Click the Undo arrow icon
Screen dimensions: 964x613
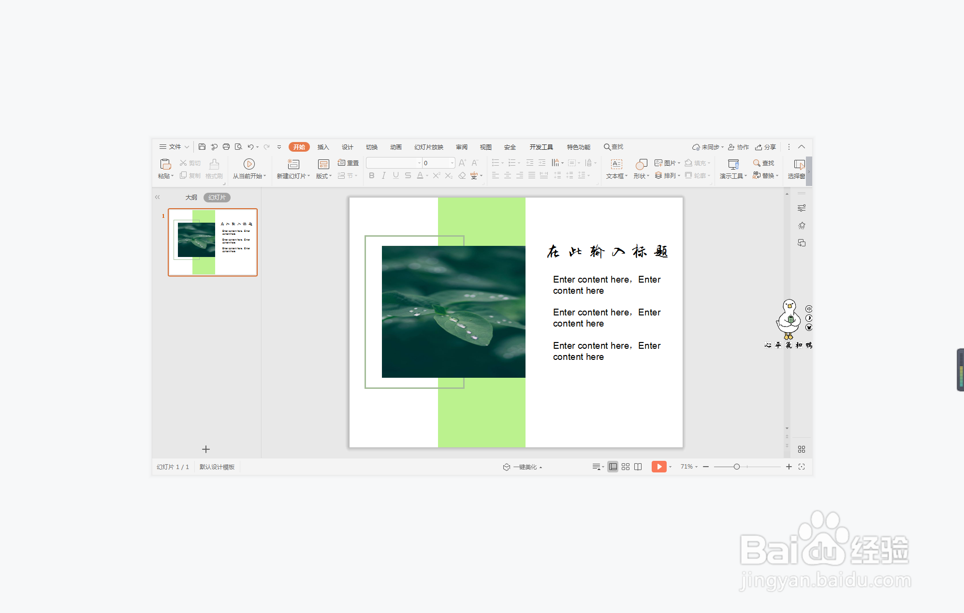click(x=250, y=147)
